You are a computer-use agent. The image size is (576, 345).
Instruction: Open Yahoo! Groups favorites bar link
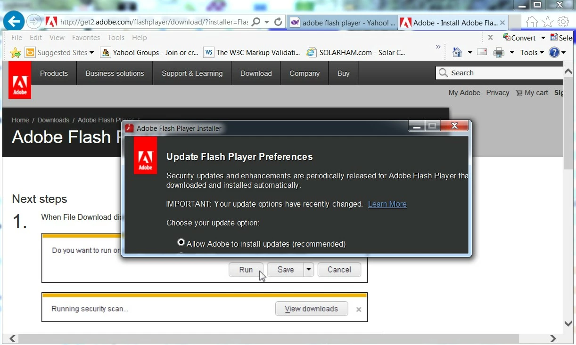coord(150,53)
